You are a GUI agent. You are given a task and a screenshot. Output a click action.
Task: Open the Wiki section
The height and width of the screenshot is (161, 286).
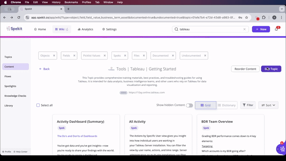[61, 29]
